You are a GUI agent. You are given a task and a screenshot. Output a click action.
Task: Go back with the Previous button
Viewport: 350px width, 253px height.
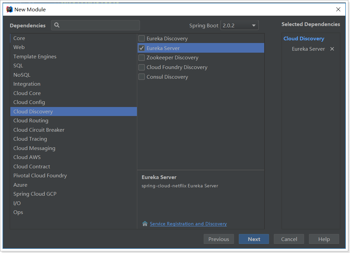tap(219, 239)
